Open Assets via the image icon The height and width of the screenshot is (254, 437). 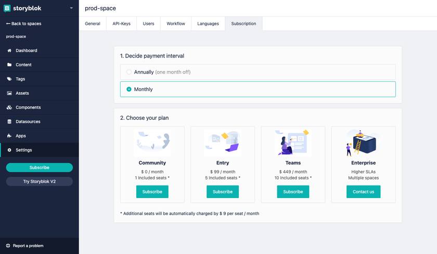tap(9, 93)
